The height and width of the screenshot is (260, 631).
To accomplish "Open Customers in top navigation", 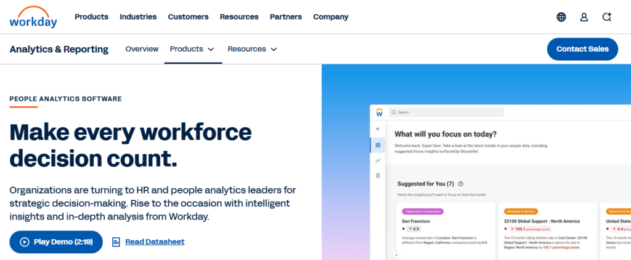I will 189,17.
